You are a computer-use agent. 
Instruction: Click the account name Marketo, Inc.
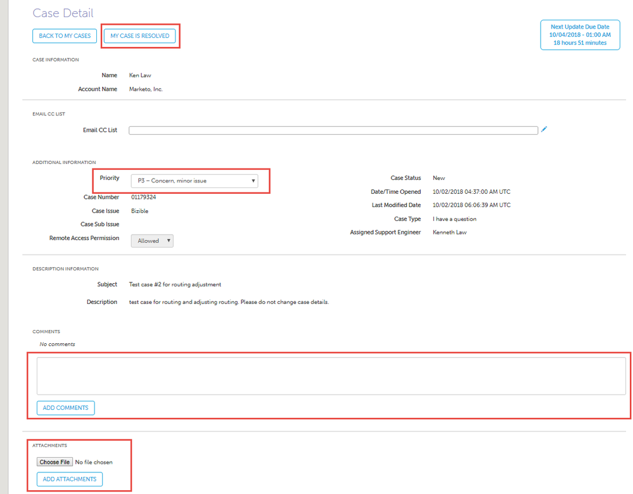(x=146, y=89)
